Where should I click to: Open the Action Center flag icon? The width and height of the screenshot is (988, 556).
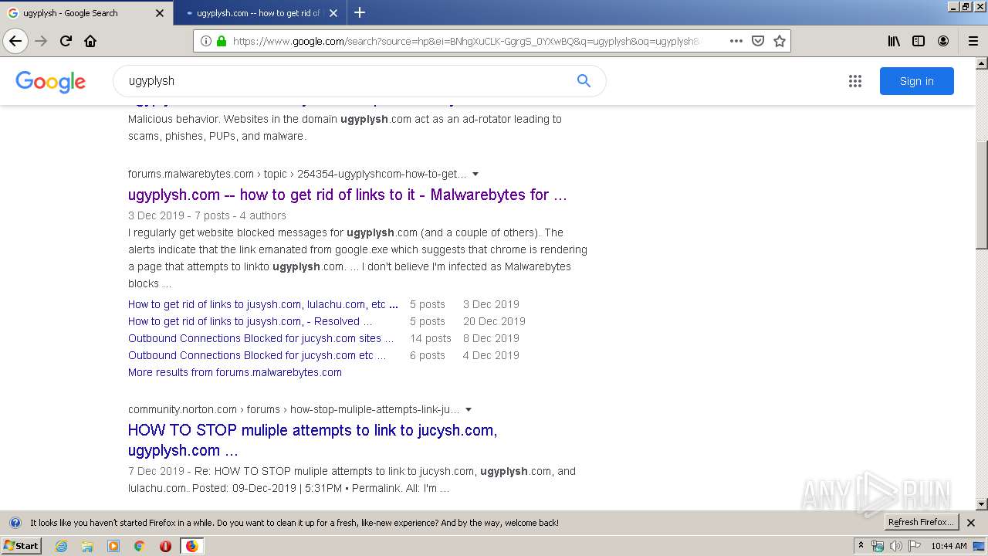coord(914,546)
